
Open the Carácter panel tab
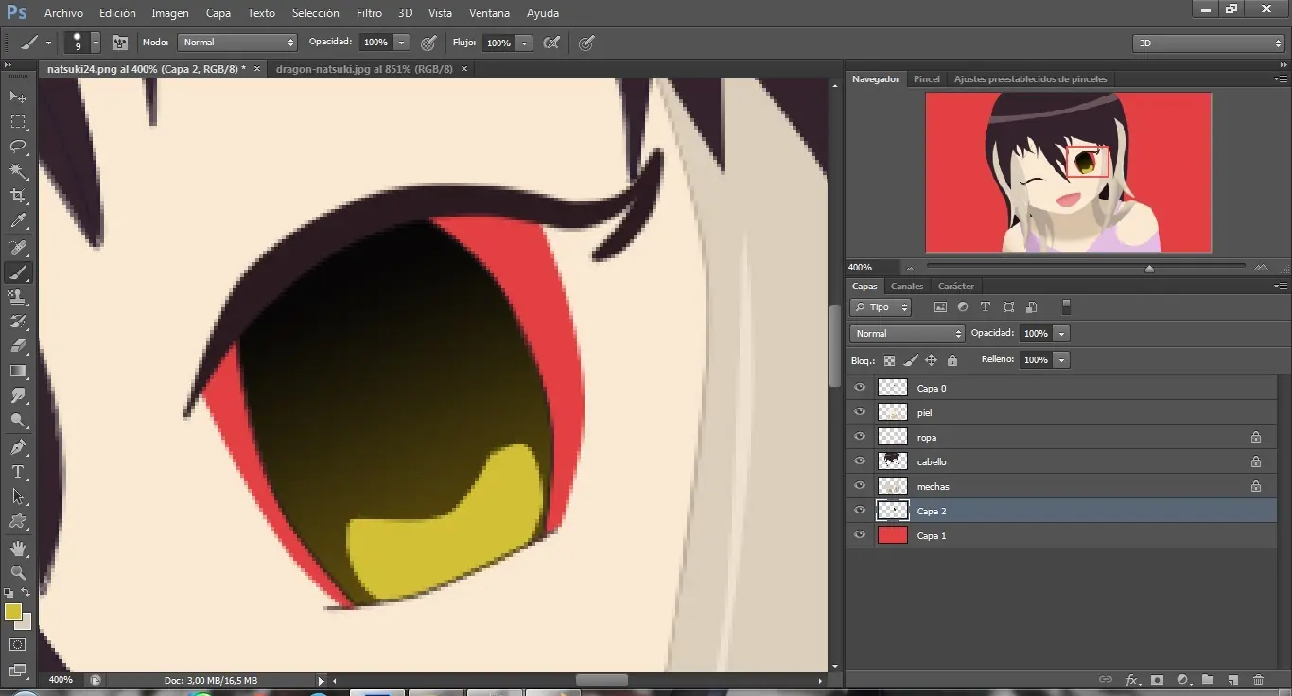[x=956, y=286]
